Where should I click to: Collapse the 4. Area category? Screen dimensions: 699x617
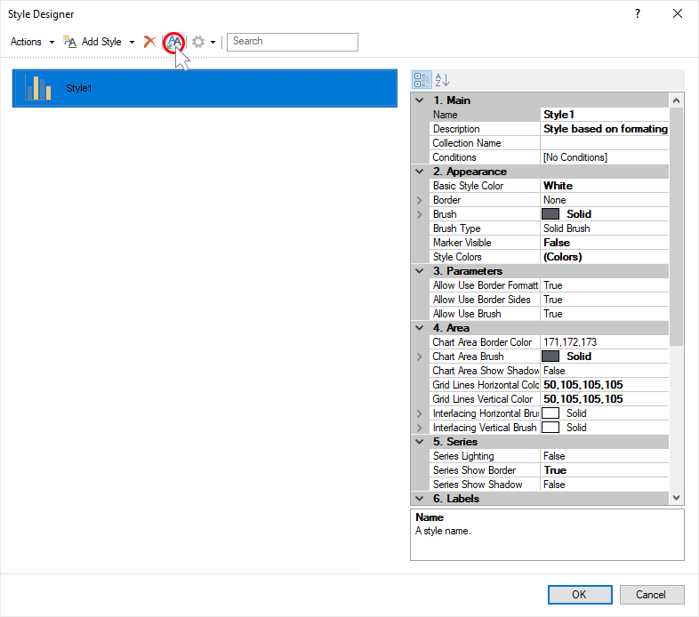point(420,328)
